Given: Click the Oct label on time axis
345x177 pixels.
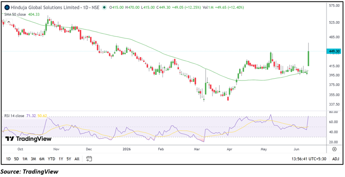Looking at the screenshot, I should pyautogui.click(x=20, y=149).
